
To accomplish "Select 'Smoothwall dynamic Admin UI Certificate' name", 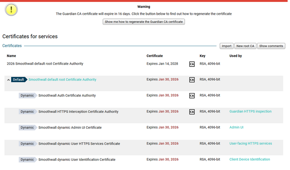I will pos(70,127).
